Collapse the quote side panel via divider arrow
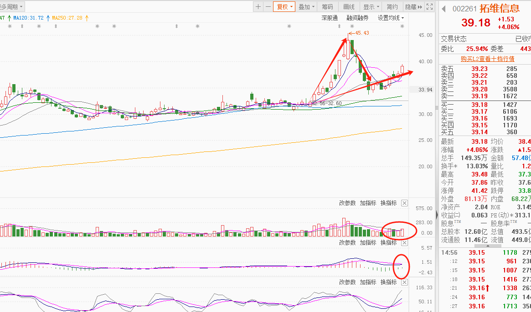Screen dimensions: 531x312 437,214
